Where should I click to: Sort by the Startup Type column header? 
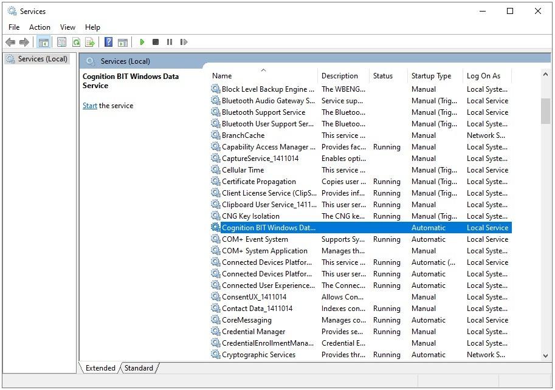point(431,75)
